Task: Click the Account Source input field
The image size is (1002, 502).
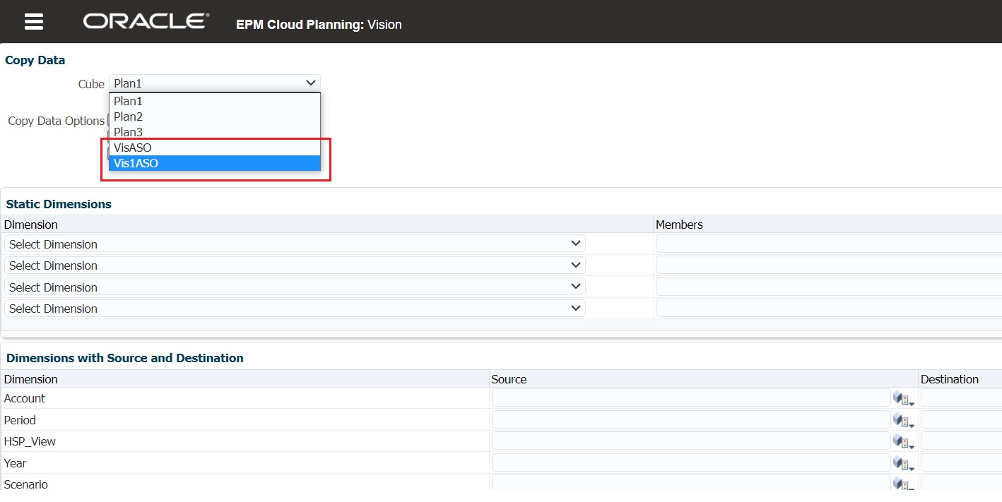Action: coord(690,398)
